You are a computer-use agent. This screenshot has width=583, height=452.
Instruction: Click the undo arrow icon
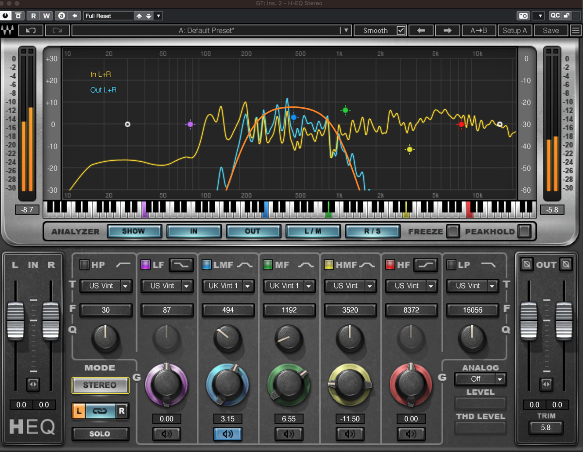30,30
